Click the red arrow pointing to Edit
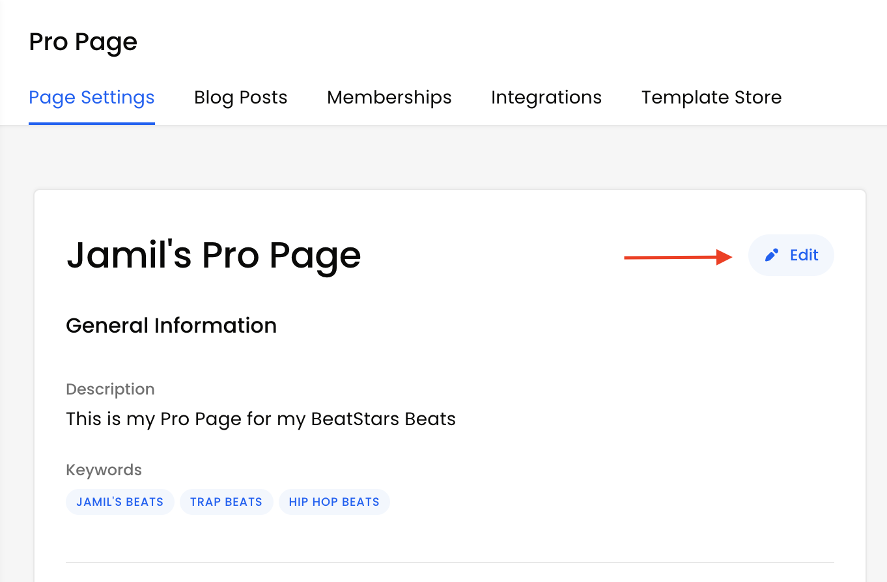 tap(679, 258)
